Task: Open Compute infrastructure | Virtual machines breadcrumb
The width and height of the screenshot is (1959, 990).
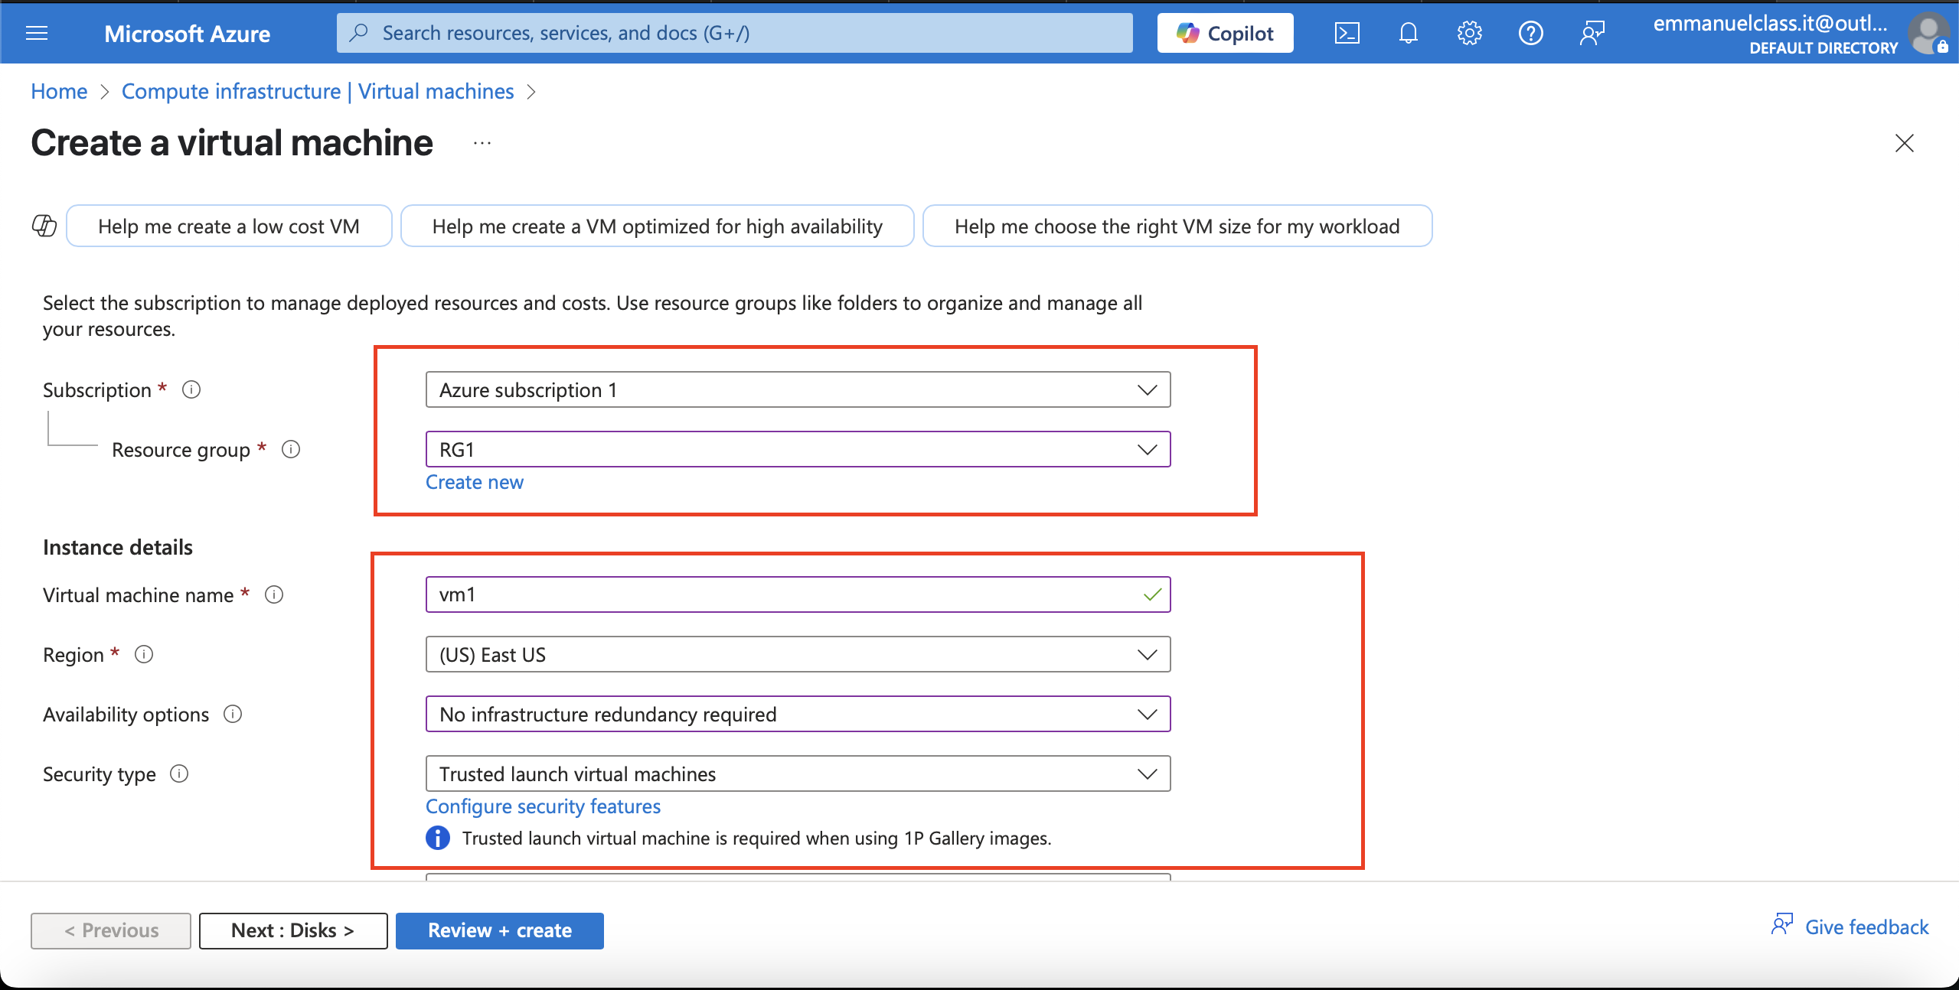Action: coord(318,92)
